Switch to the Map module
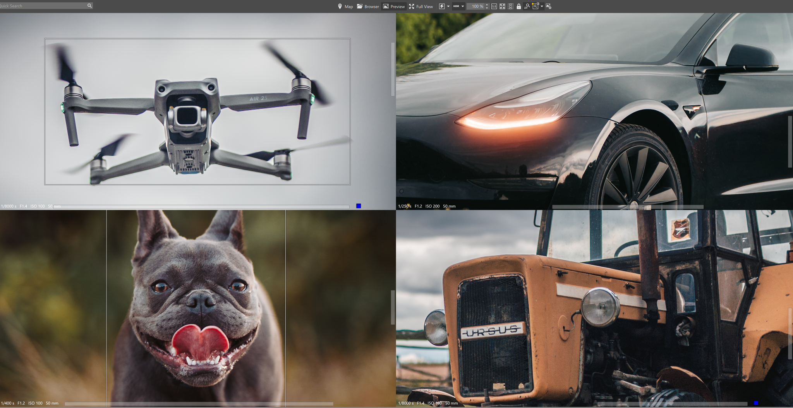Screen dimensions: 793x408 [x=345, y=6]
